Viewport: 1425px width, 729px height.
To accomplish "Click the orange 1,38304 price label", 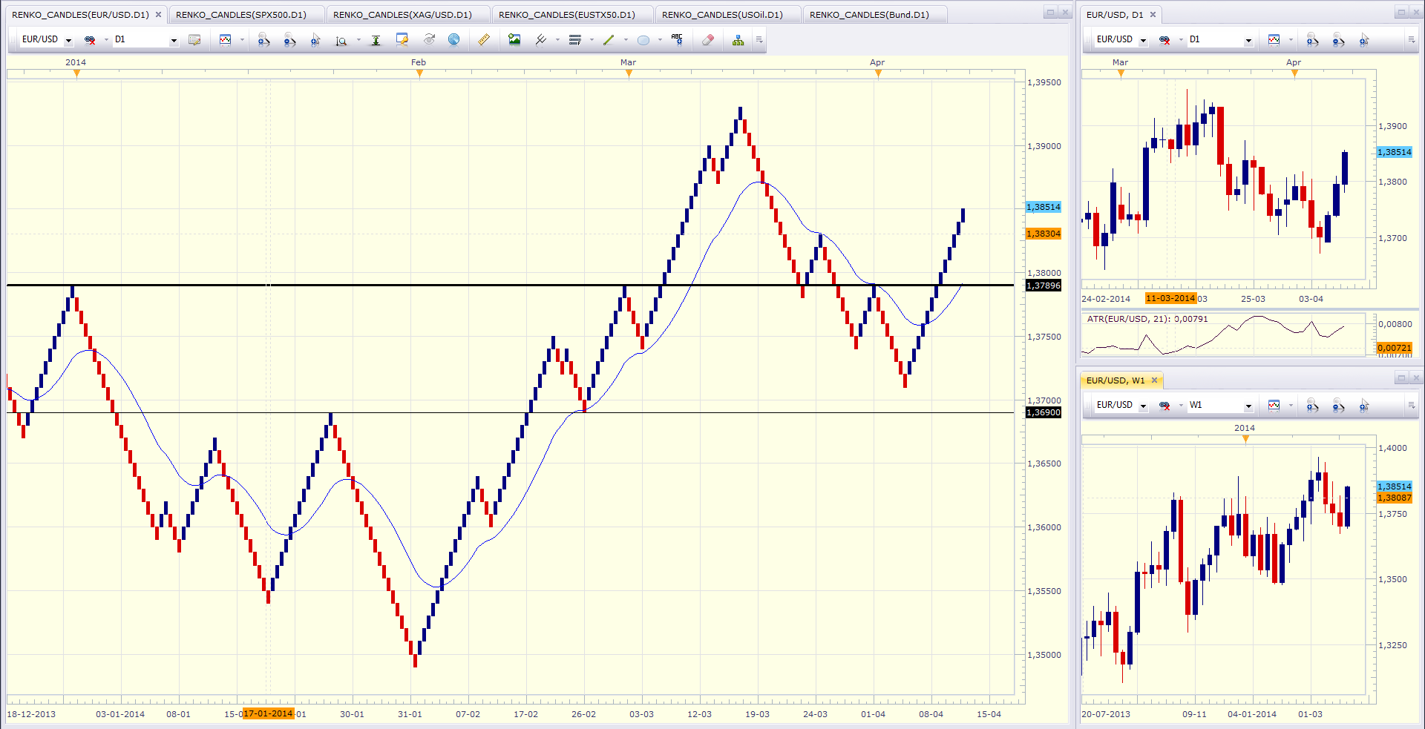I will click(1044, 234).
